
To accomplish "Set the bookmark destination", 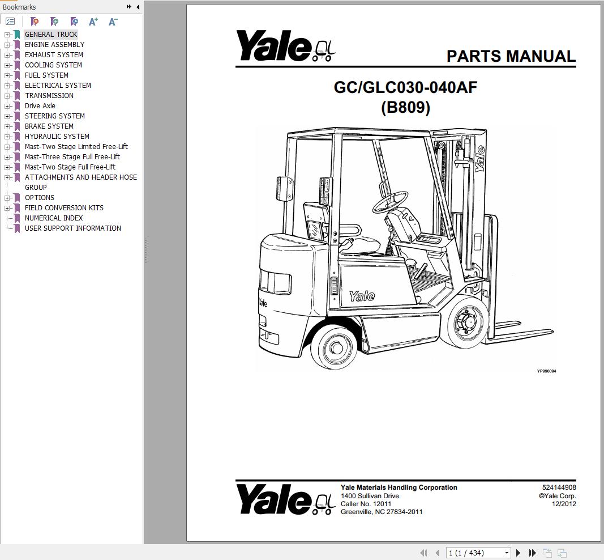I will click(74, 22).
